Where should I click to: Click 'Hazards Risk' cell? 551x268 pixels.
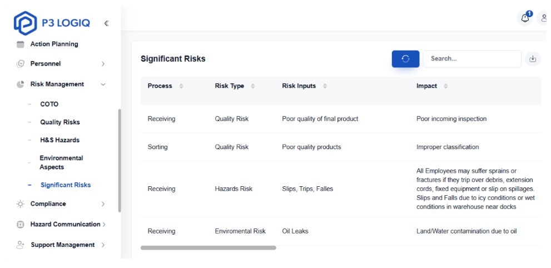pos(234,189)
